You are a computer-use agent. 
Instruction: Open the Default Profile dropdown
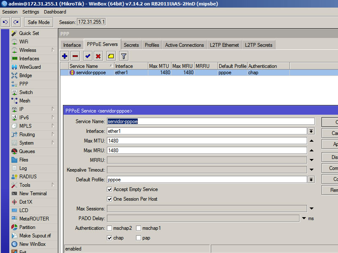tap(311, 180)
